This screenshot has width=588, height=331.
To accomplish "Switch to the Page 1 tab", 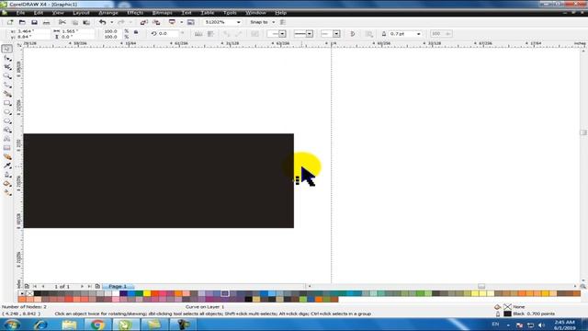I will coord(118,286).
